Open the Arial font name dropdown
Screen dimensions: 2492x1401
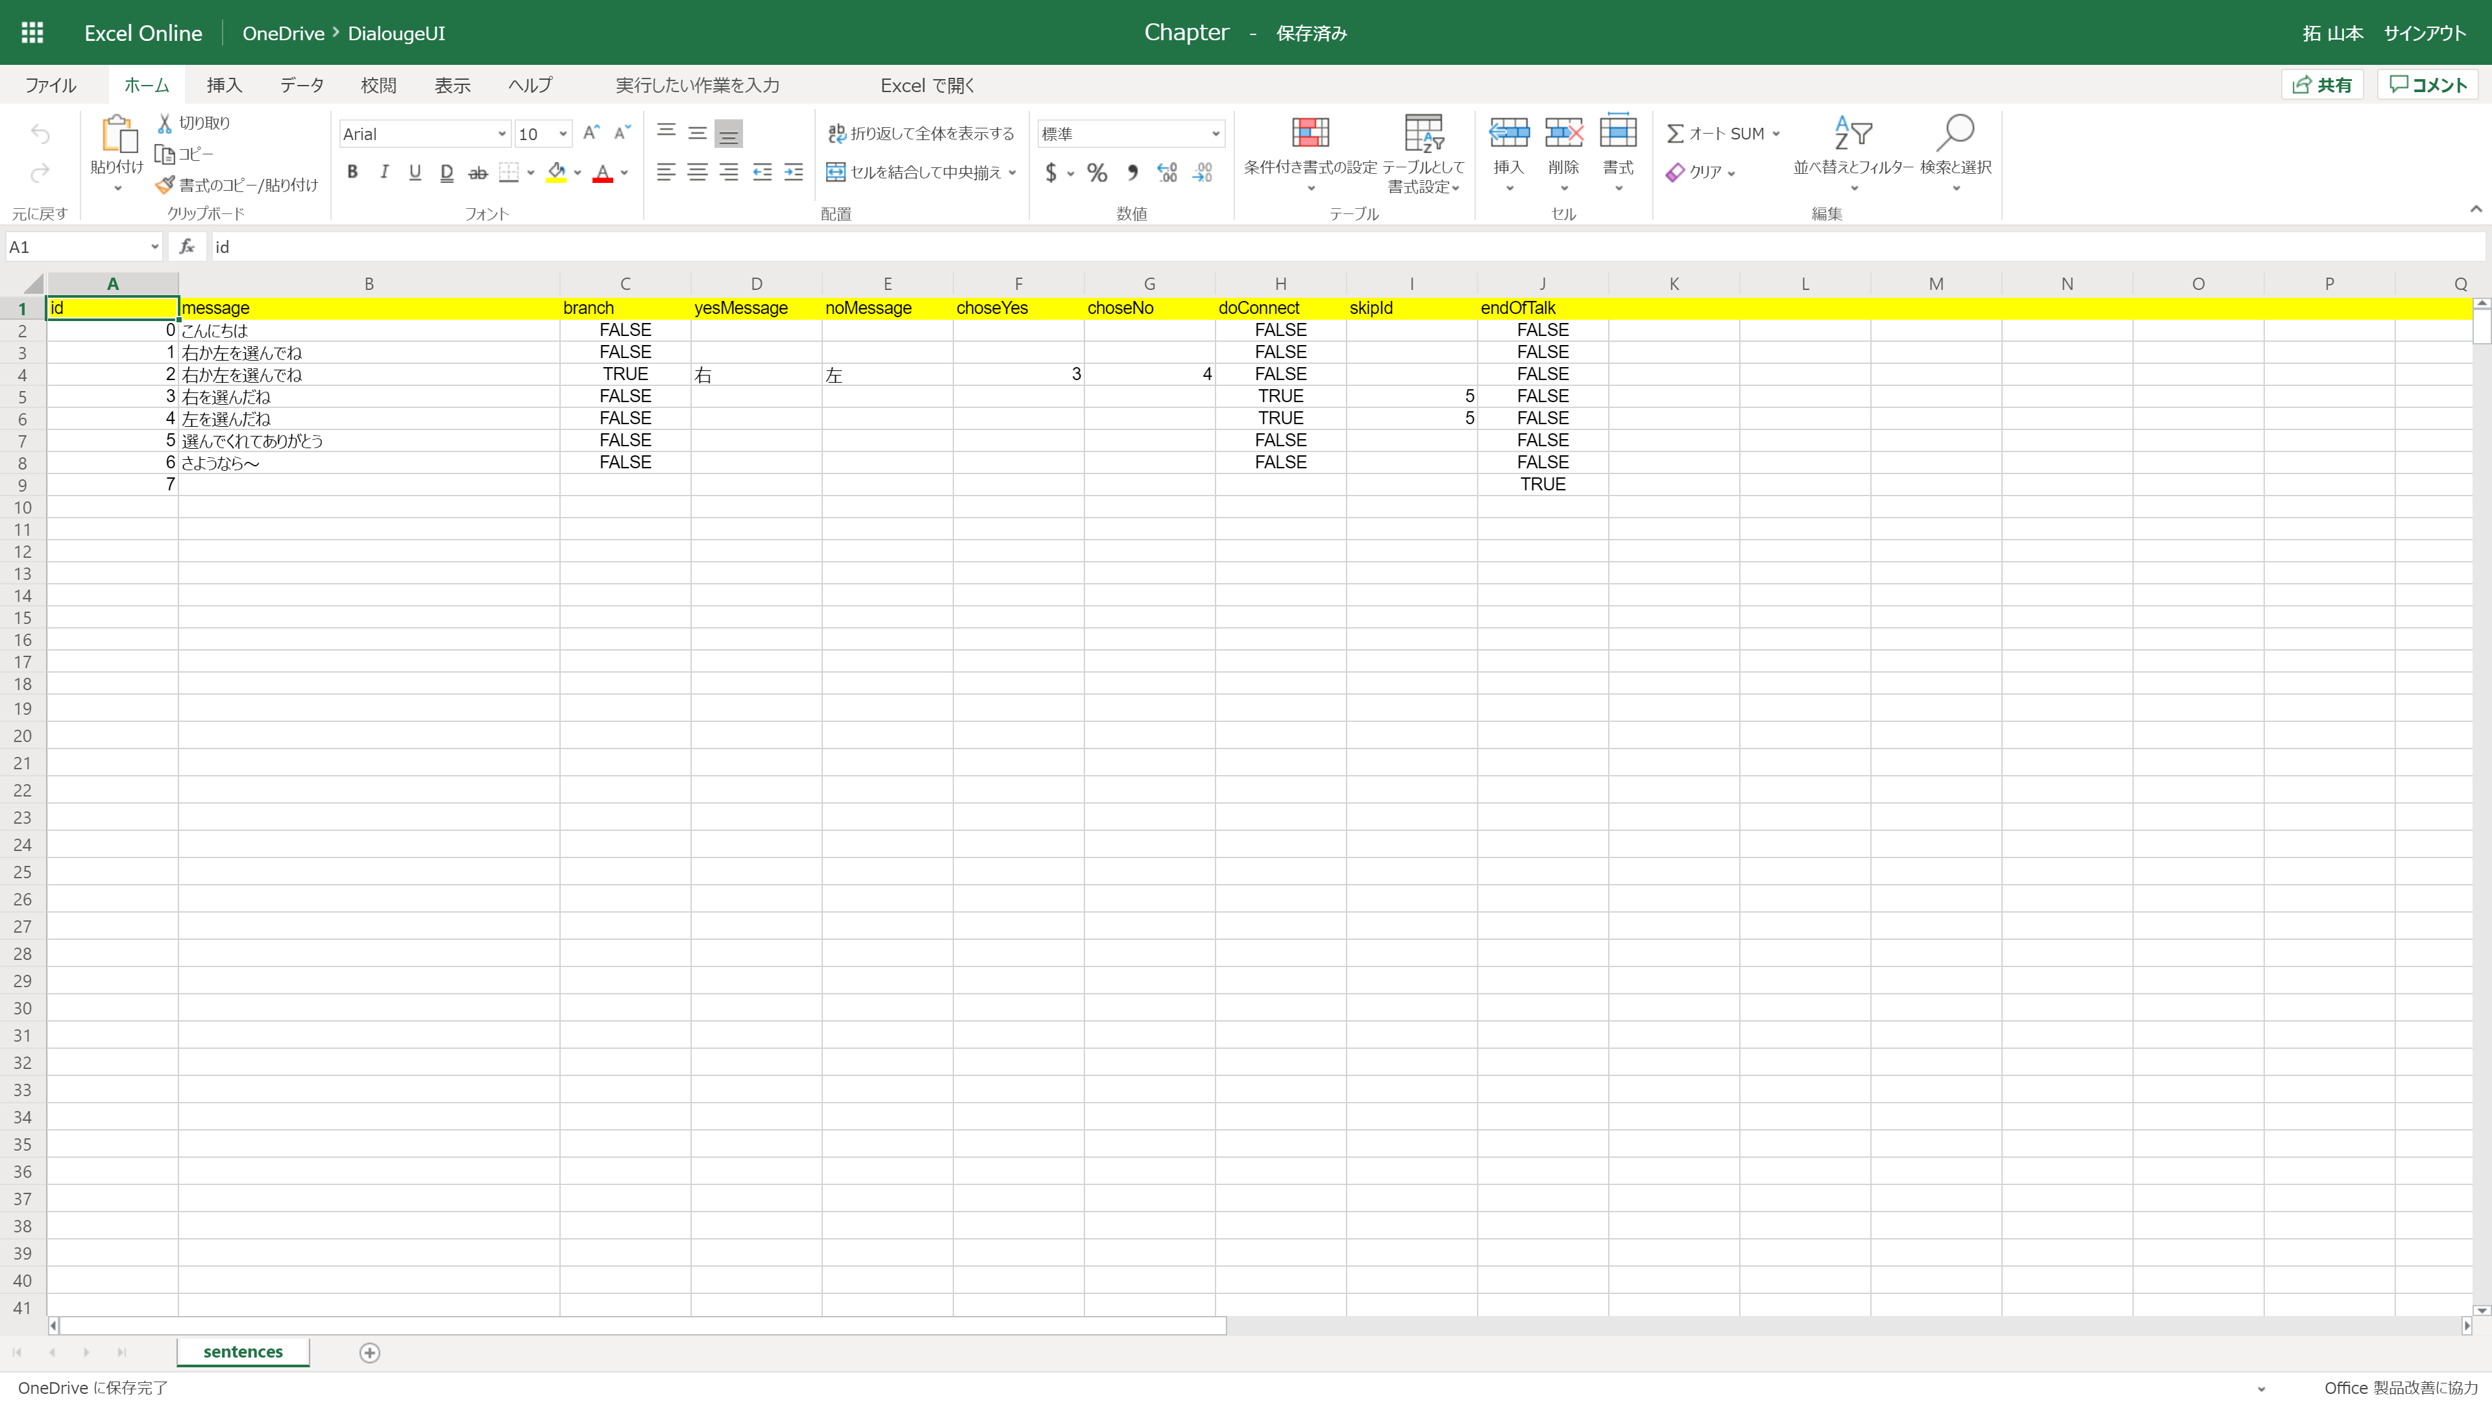[x=501, y=134]
